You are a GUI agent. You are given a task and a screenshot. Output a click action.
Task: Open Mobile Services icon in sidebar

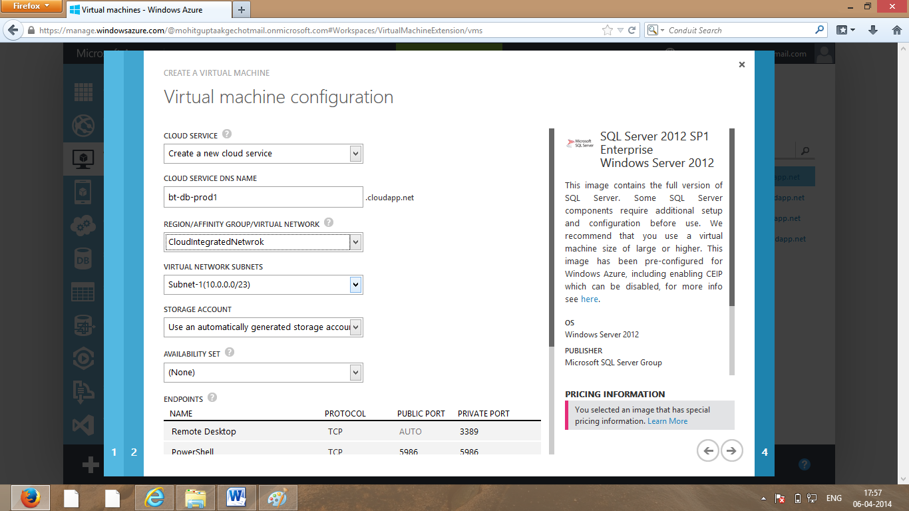pos(83,192)
